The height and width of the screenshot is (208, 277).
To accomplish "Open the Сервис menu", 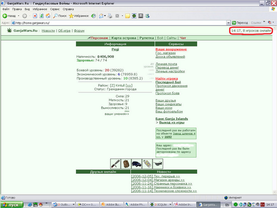I will pos(55,9).
